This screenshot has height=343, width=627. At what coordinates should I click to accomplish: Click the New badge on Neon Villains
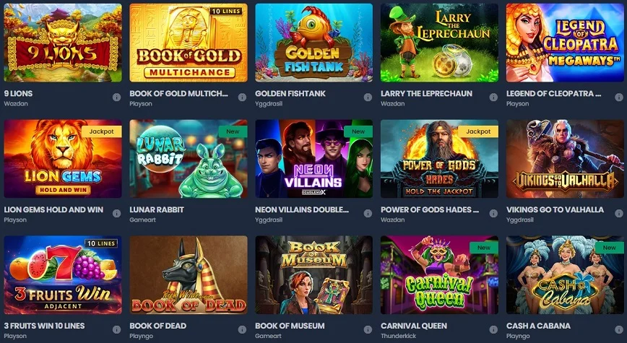click(x=358, y=131)
